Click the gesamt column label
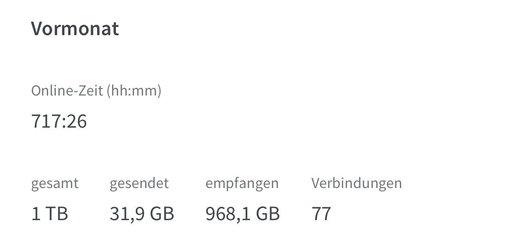Image resolution: width=518 pixels, height=242 pixels. click(x=55, y=183)
